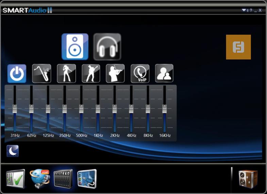The width and height of the screenshot is (267, 194).
Task: Toggle the equalizer power button
Action: click(x=17, y=74)
